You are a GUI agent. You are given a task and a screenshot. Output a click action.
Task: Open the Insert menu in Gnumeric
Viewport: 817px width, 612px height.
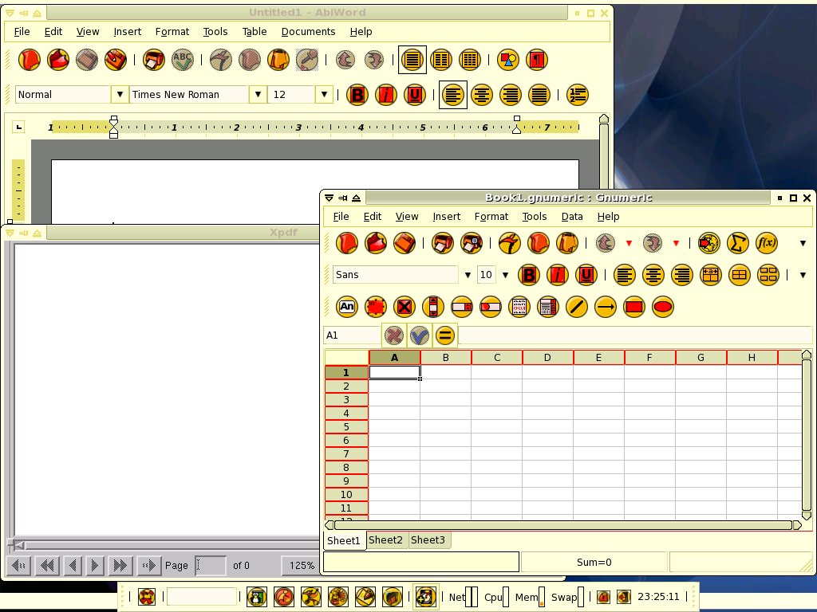point(447,217)
